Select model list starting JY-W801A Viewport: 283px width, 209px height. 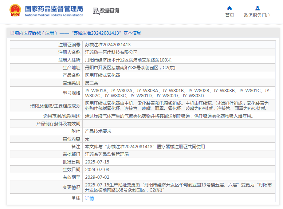coord(178,93)
